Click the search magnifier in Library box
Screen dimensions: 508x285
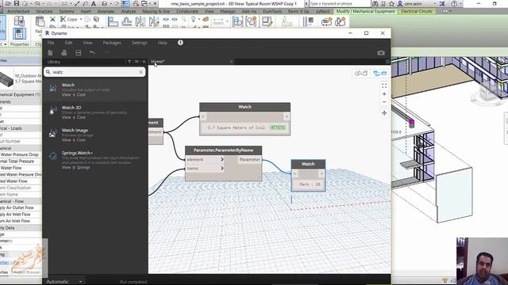tap(48, 72)
